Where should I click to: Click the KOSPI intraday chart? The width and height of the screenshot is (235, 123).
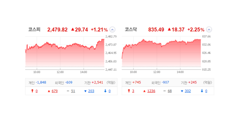[65, 53]
